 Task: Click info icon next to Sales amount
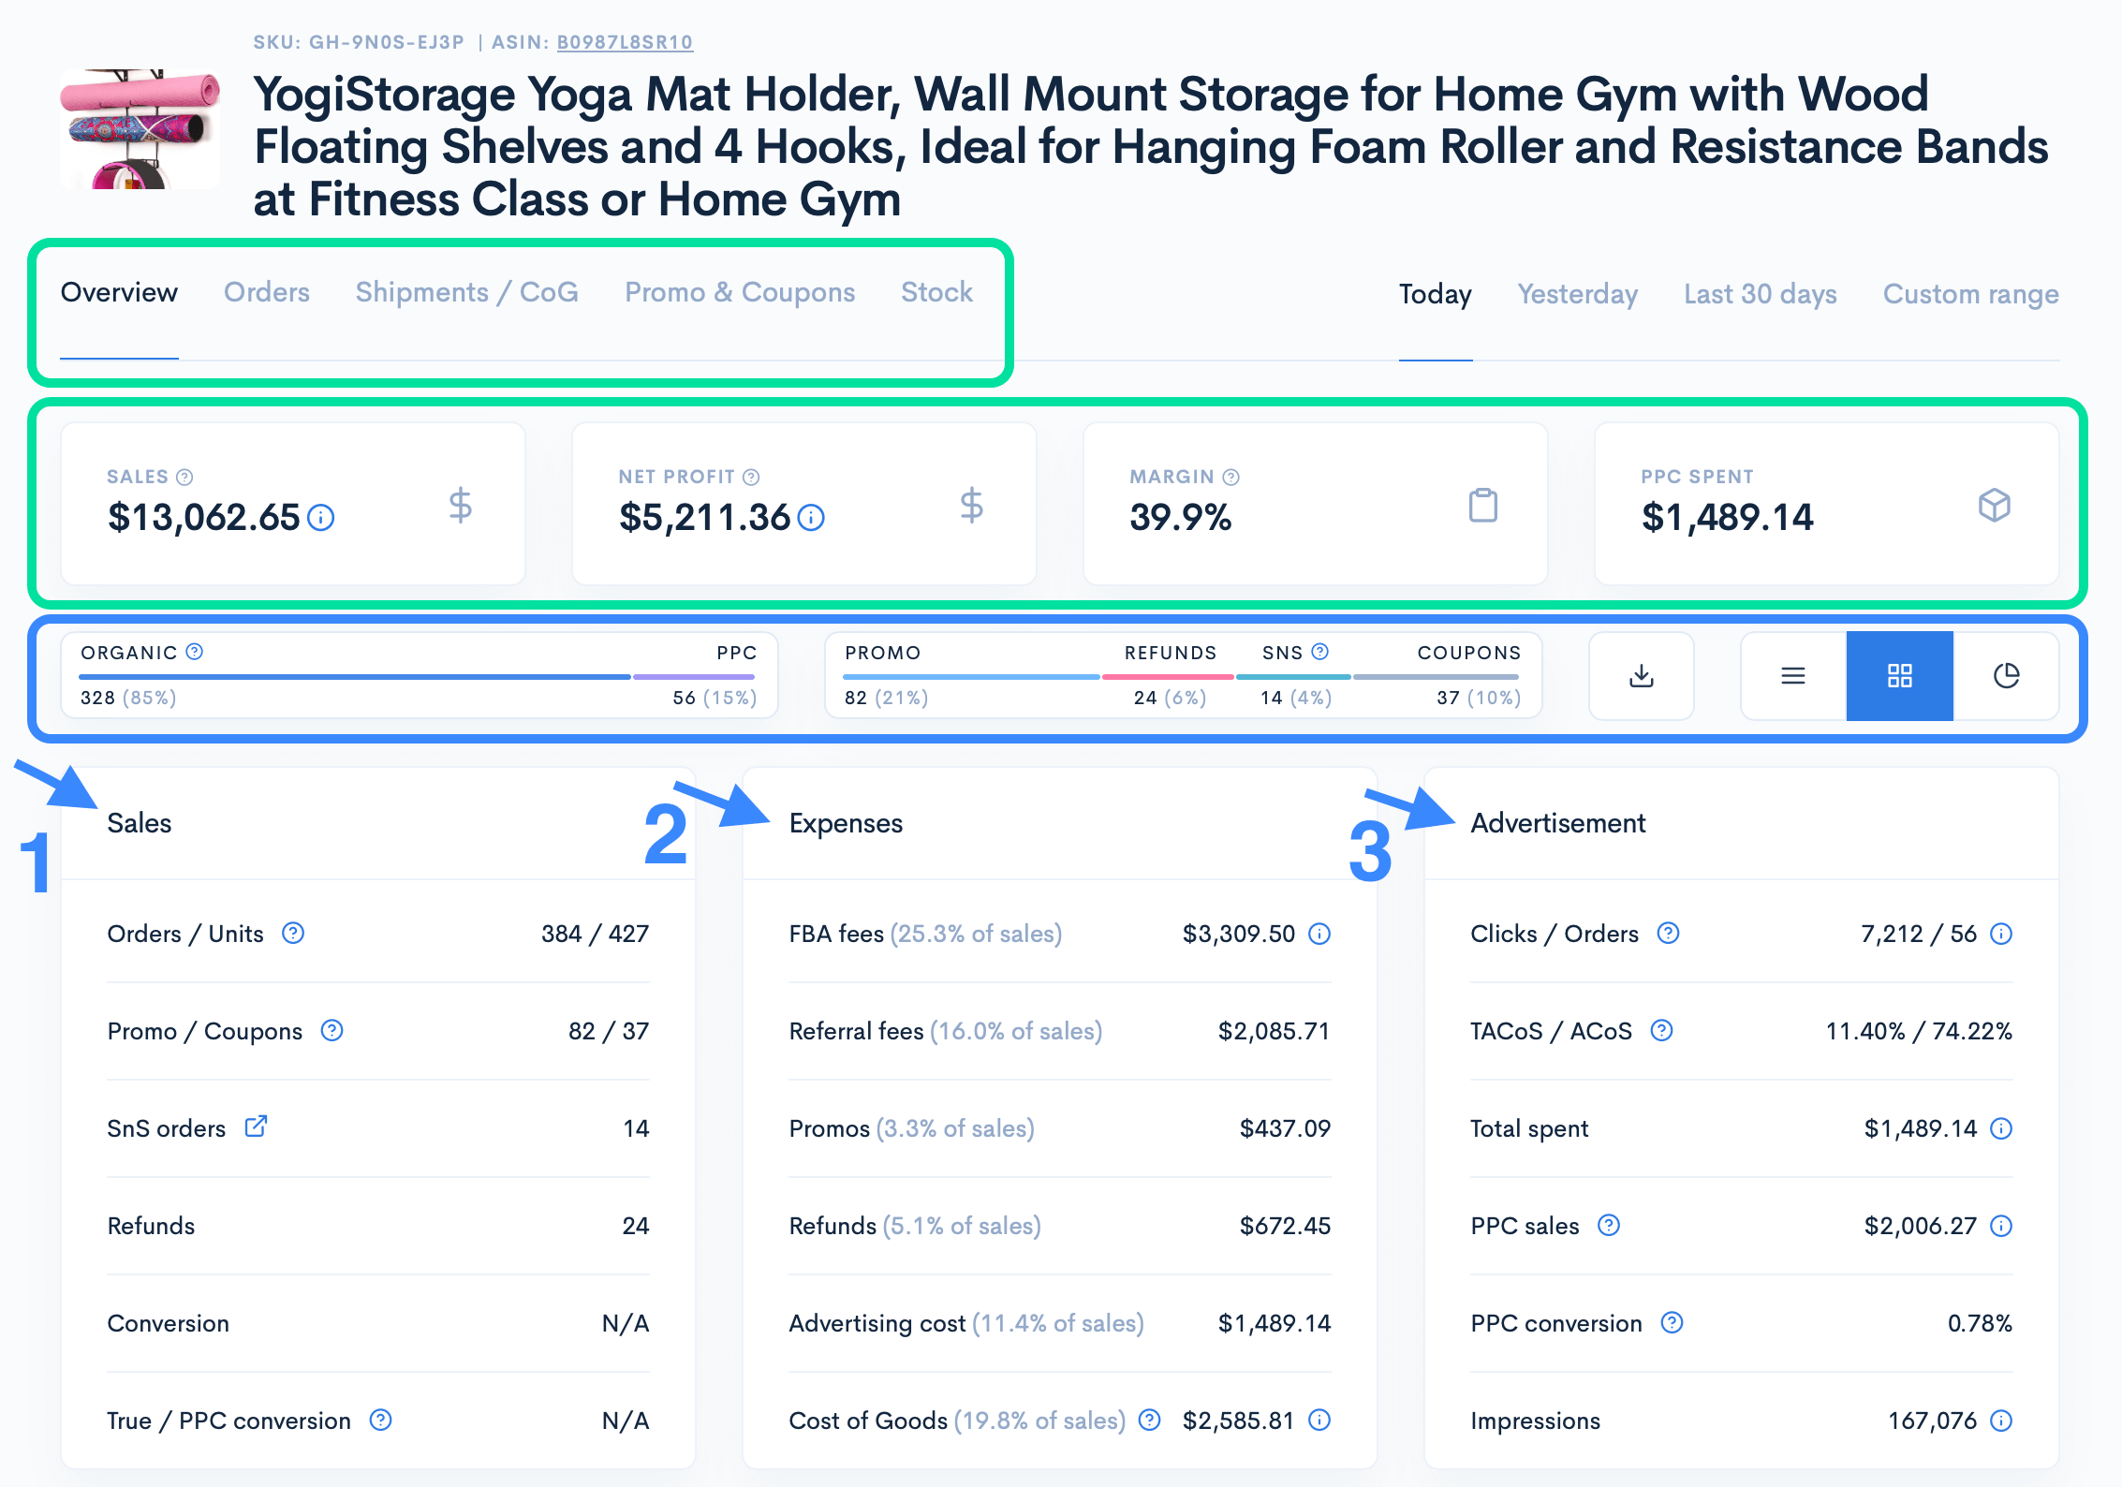pos(321,518)
